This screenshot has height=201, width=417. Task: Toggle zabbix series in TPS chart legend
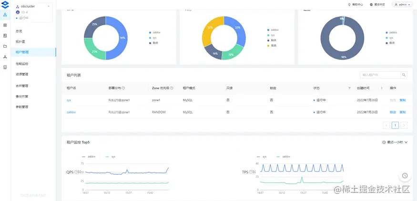point(284,157)
